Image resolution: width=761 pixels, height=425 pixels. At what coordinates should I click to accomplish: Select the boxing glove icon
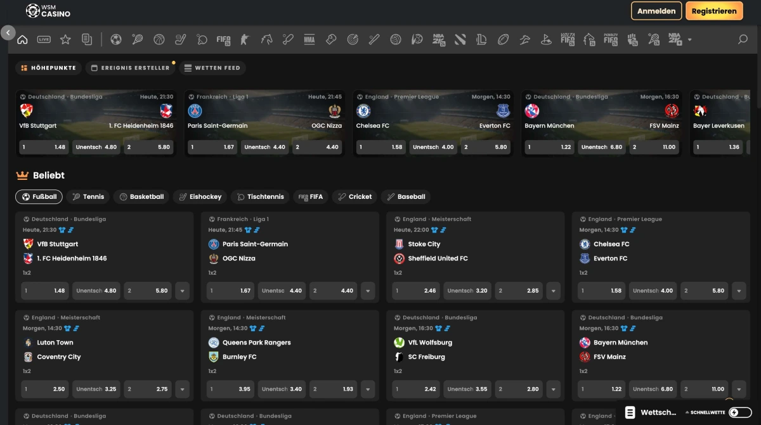(331, 39)
